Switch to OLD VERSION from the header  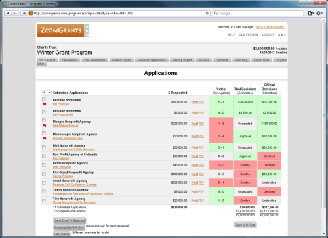(249, 34)
